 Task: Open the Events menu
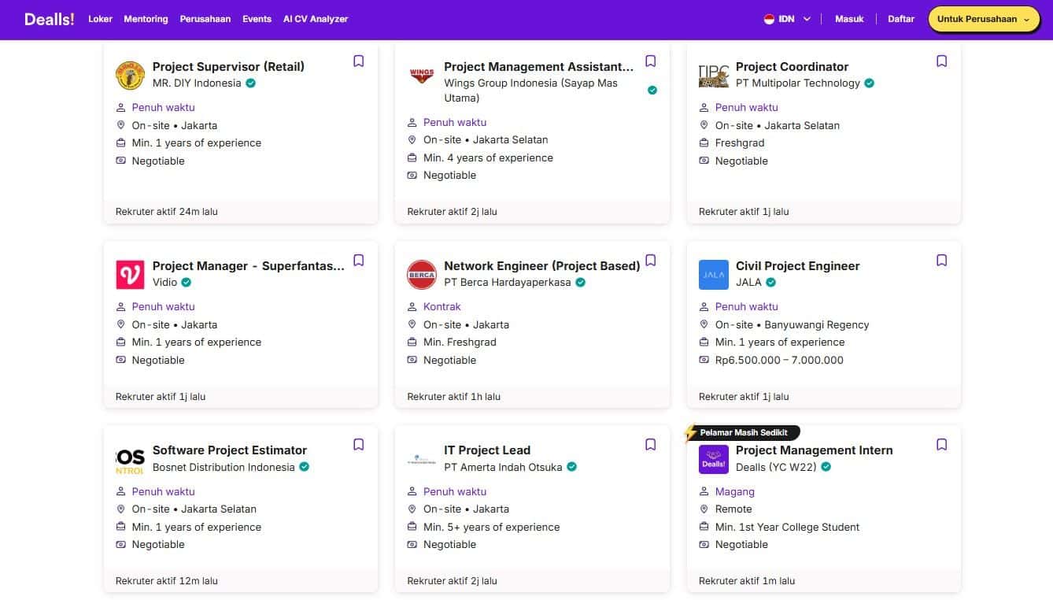point(257,19)
